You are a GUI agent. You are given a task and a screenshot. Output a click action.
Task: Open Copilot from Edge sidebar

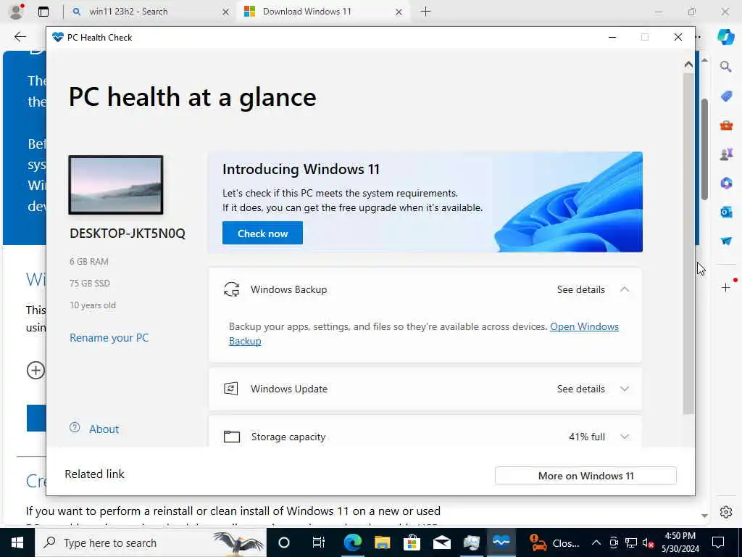tap(725, 37)
